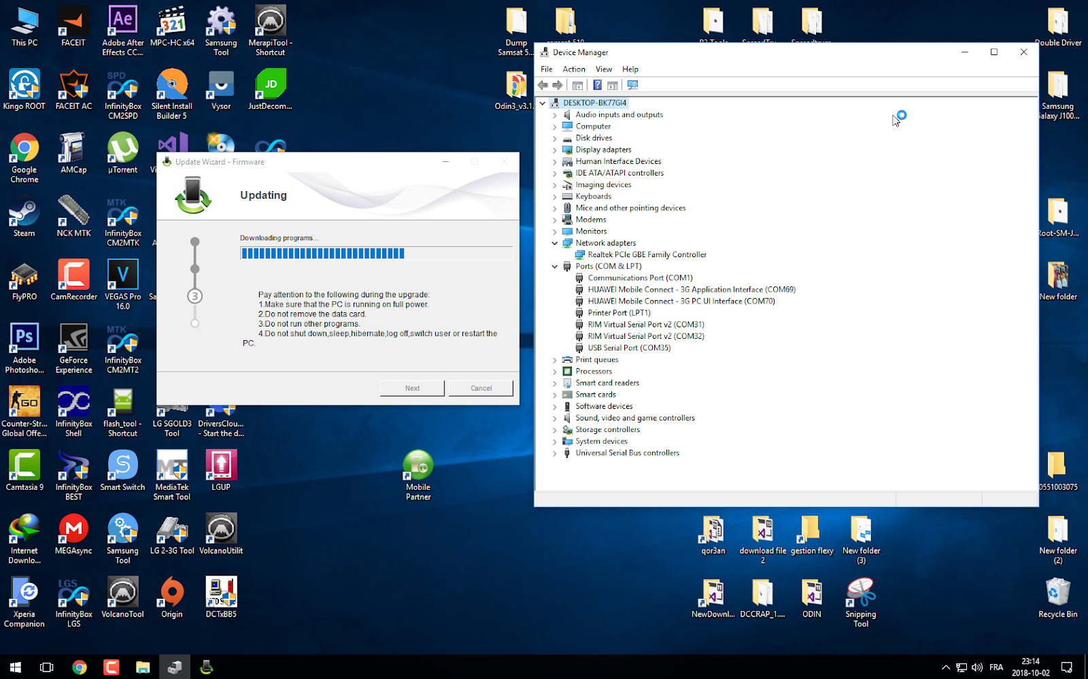
Task: Select USB Serial Port (COM35)
Action: point(629,348)
